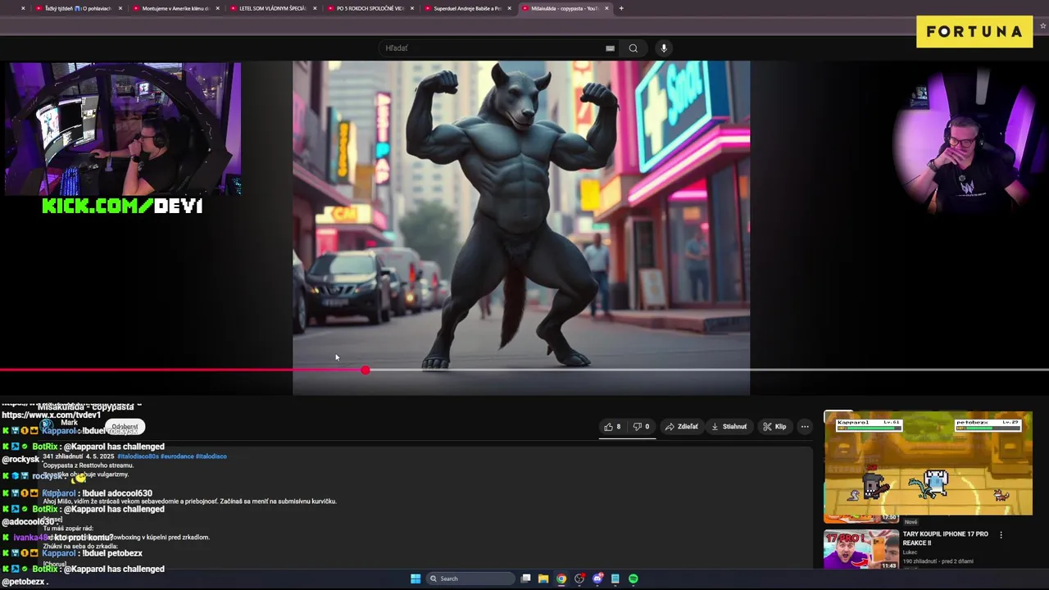1049x590 pixels.
Task: Activate voice search microphone icon
Action: pyautogui.click(x=664, y=48)
